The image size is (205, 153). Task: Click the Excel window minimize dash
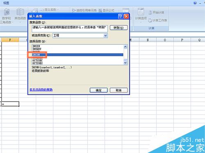click(200, 3)
